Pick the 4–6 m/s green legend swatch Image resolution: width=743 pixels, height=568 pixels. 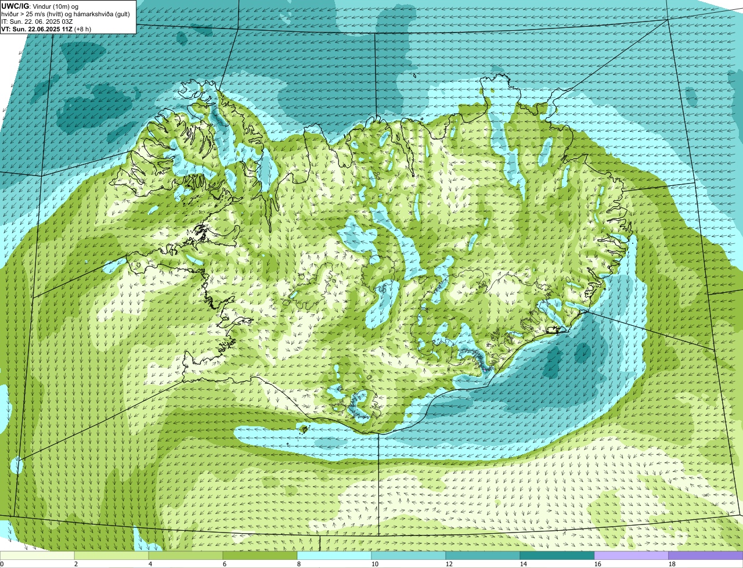pyautogui.click(x=186, y=555)
